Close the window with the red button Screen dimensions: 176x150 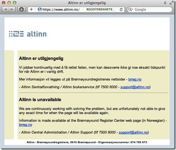(x=4, y=3)
